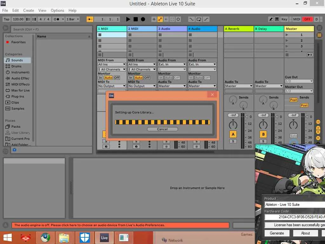Click the browser search field
The height and width of the screenshot is (244, 325).
[51, 29]
